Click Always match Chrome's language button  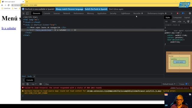69,9
